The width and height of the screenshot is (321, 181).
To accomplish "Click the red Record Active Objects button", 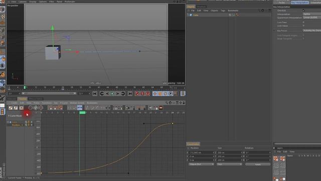I will click(137, 94).
